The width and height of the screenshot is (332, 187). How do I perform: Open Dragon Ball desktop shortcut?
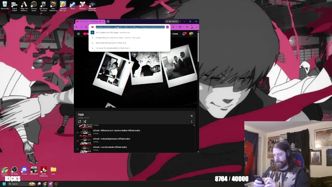coord(63,6)
